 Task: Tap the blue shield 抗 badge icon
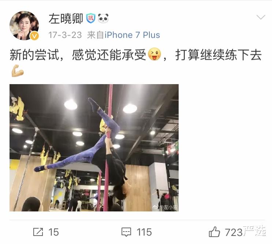[91, 18]
